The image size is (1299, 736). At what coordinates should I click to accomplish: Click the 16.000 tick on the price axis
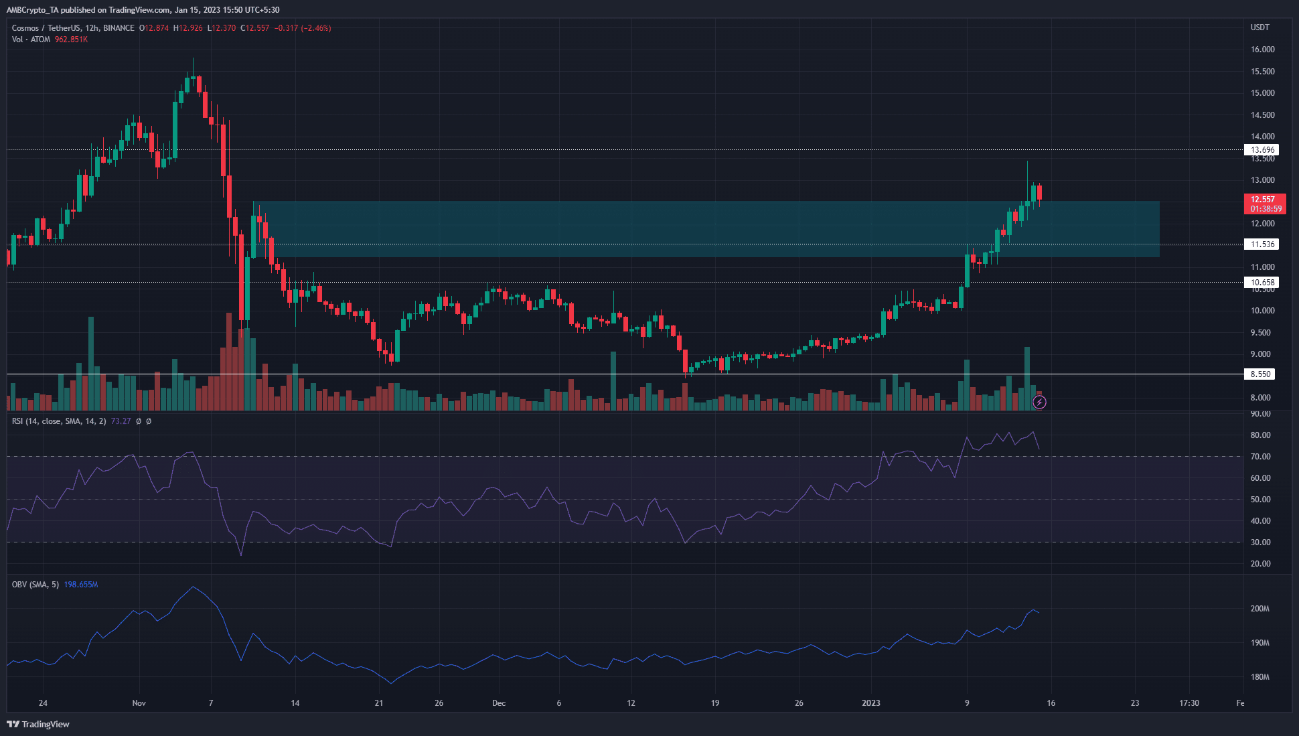[x=1262, y=50]
